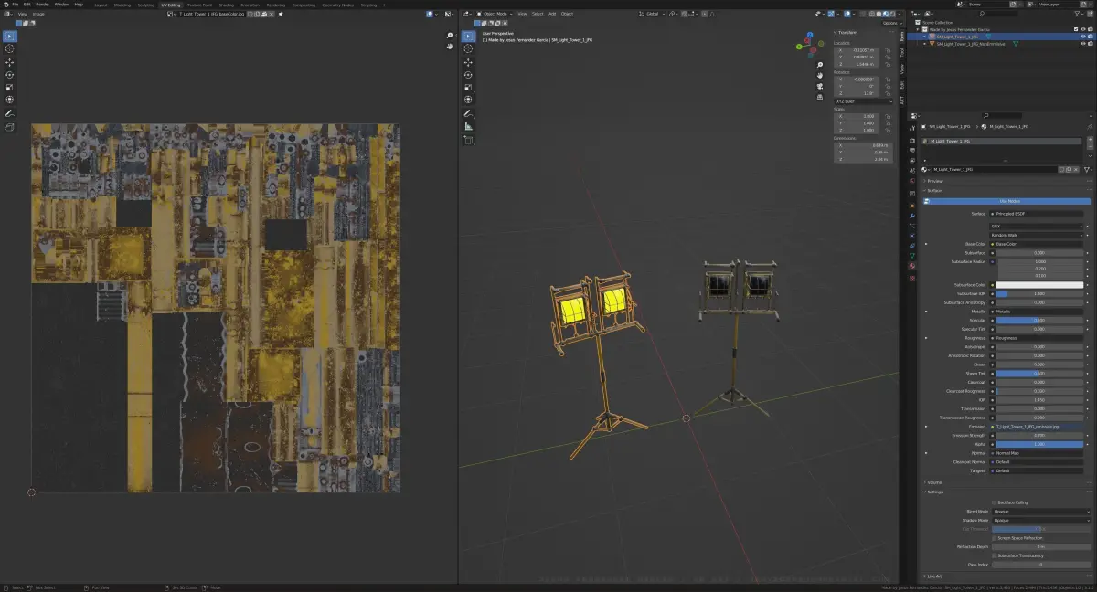This screenshot has width=1097, height=592.
Task: Select the UV editor Transform tool
Action: tap(9, 100)
